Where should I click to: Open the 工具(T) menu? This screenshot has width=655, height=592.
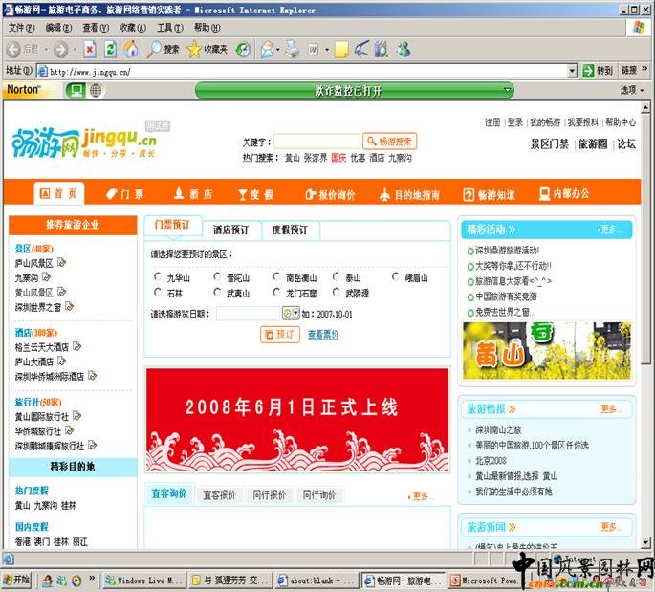(x=169, y=28)
